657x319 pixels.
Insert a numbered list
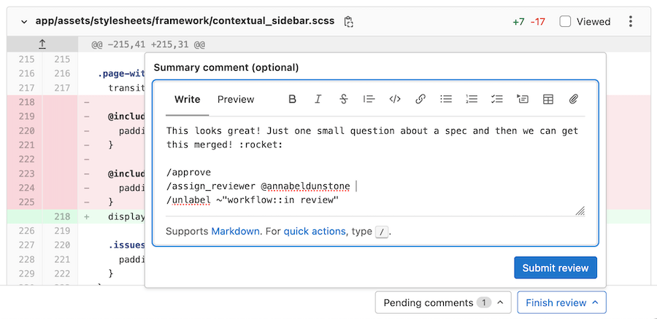coord(472,99)
